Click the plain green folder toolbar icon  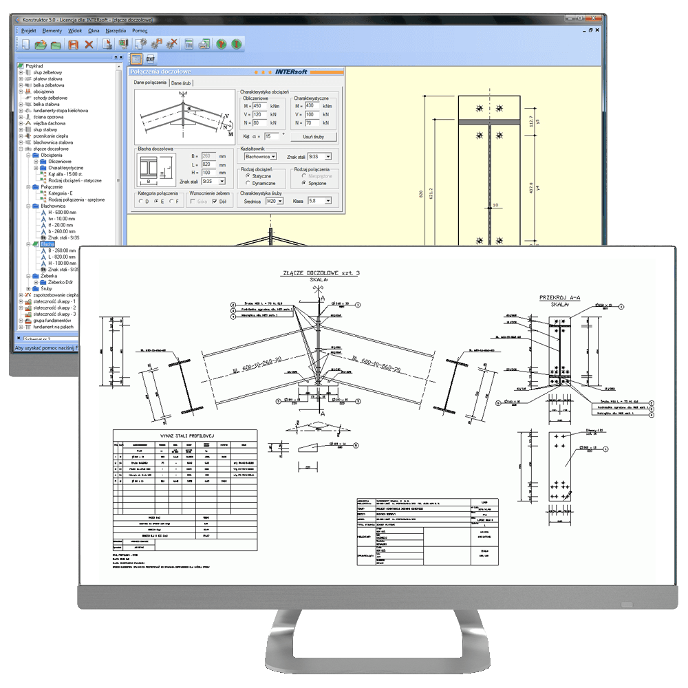pyautogui.click(x=56, y=45)
